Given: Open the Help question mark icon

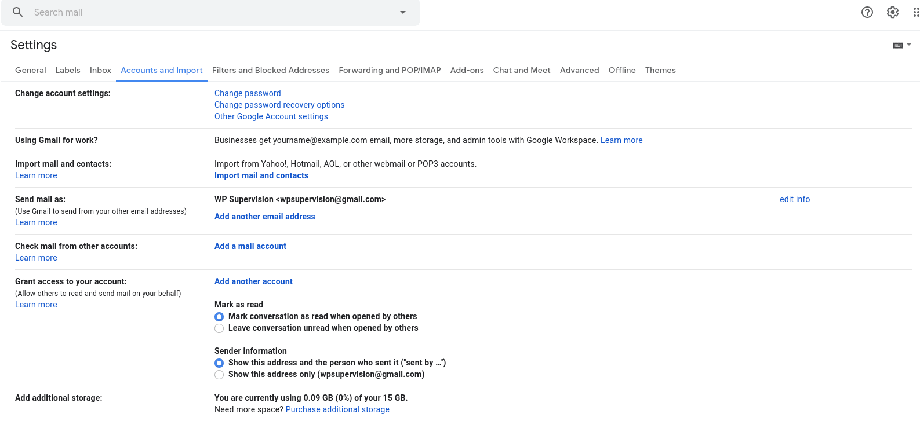Looking at the screenshot, I should 867,12.
